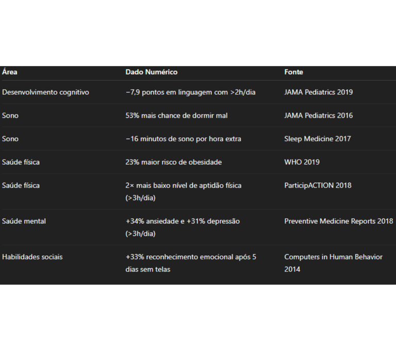
Task: Select the ParticipACTION 2018 source
Action: [x=318, y=186]
